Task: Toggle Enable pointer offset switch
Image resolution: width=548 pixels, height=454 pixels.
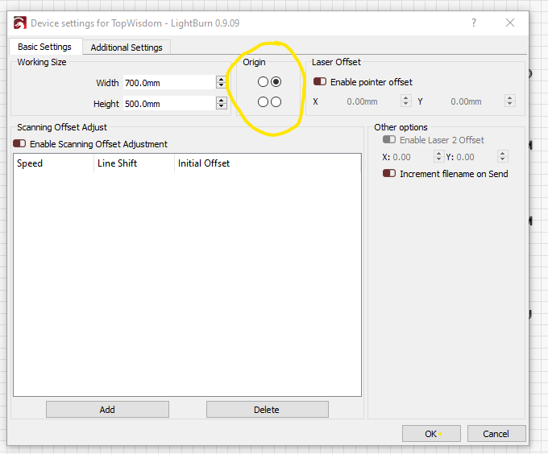Action: point(320,81)
